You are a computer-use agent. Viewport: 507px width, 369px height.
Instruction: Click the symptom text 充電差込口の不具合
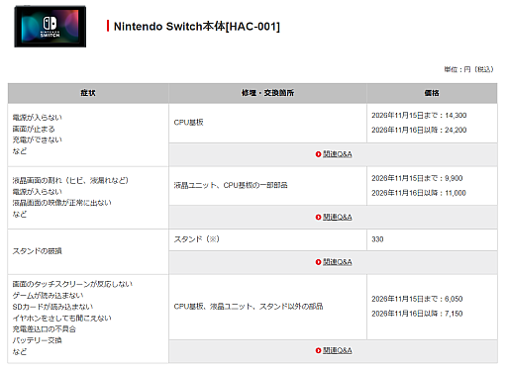[45, 329]
